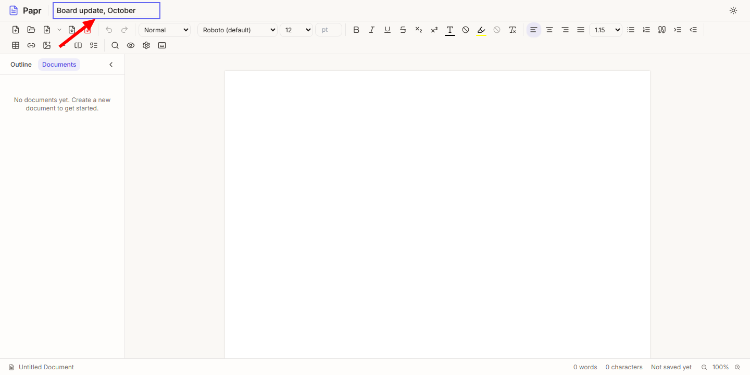
Task: Clear all formatting with the Tx icon
Action: [x=512, y=30]
